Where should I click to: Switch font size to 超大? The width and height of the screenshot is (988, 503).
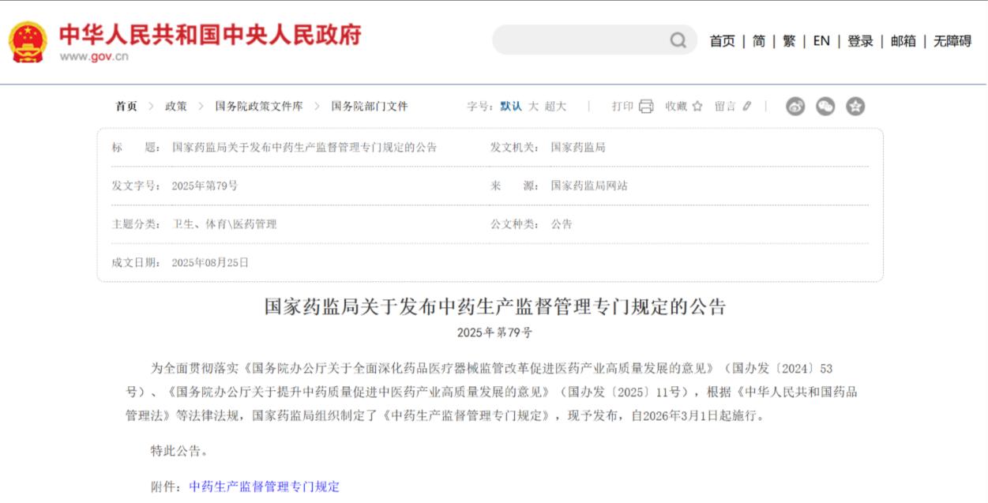tap(556, 107)
